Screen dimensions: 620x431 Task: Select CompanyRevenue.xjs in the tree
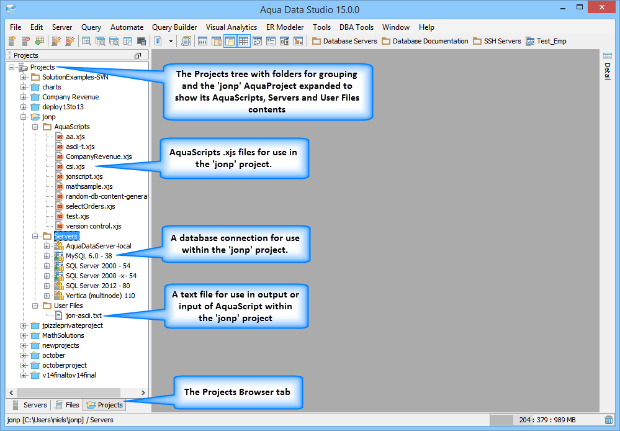[x=99, y=157]
